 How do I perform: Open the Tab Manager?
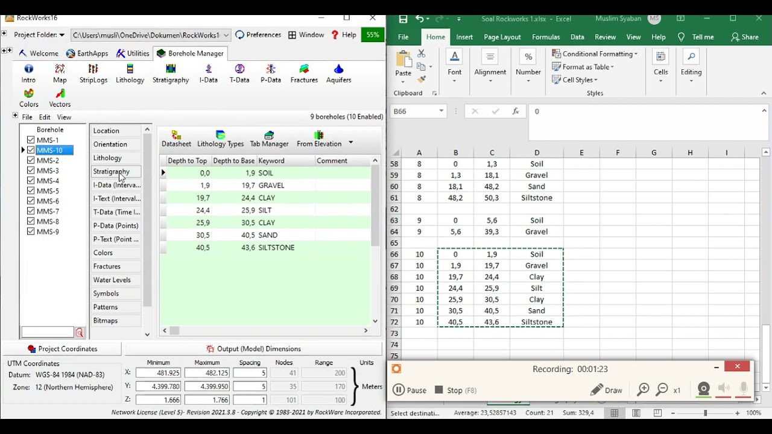point(269,139)
